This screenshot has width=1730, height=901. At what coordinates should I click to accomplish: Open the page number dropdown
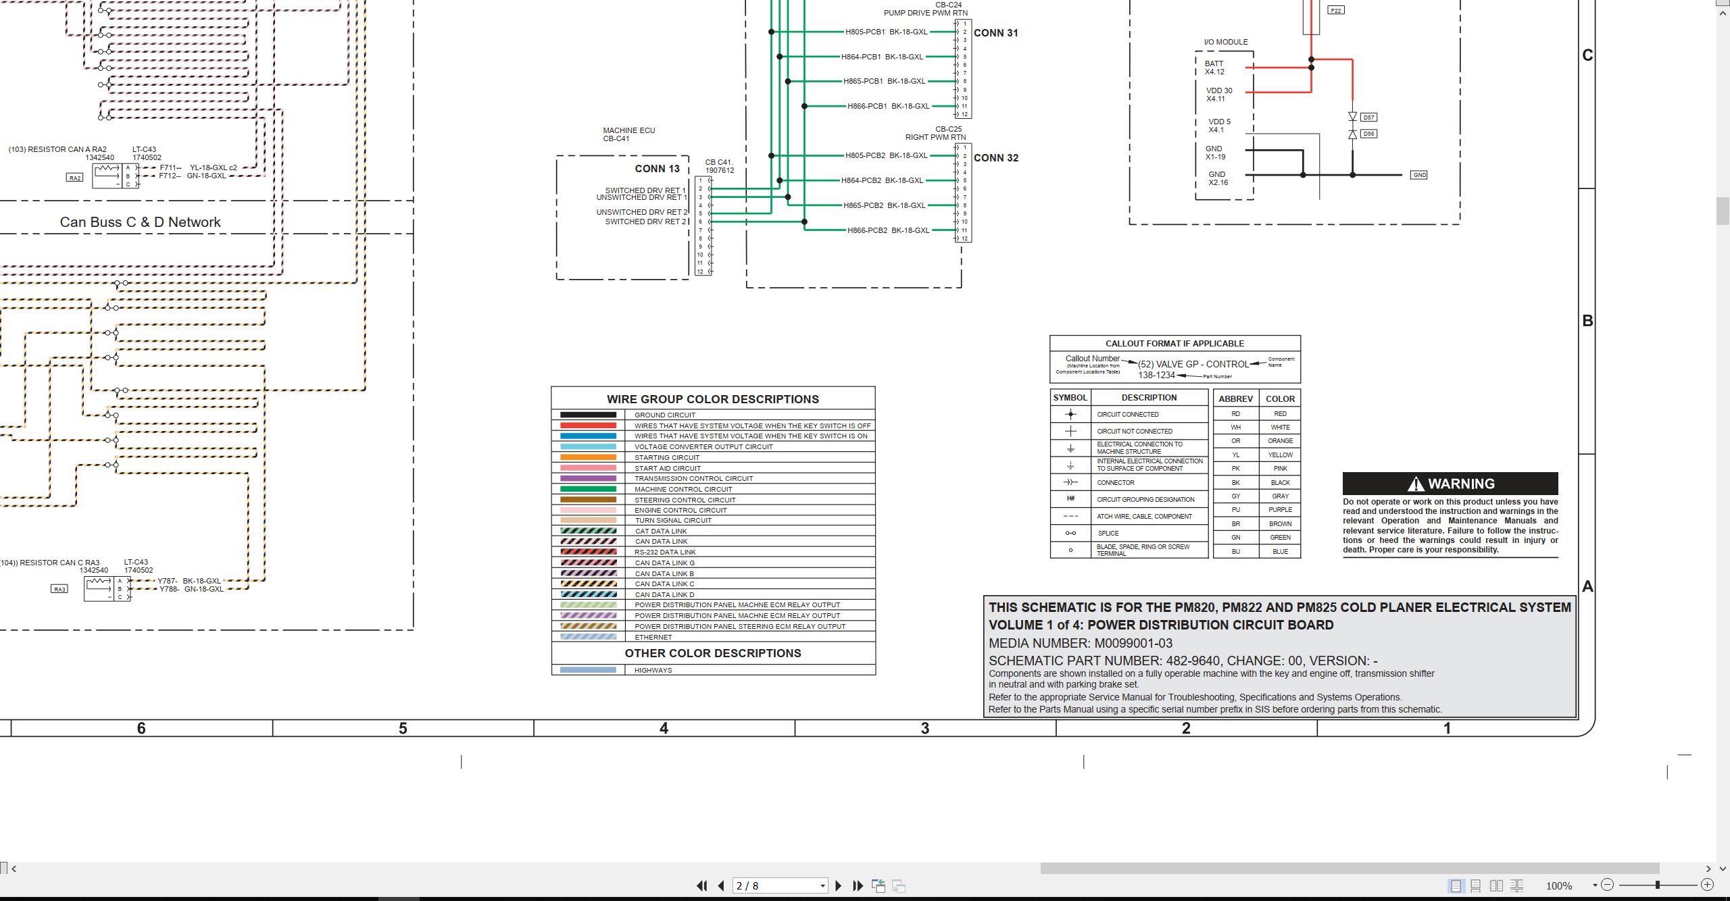point(822,886)
